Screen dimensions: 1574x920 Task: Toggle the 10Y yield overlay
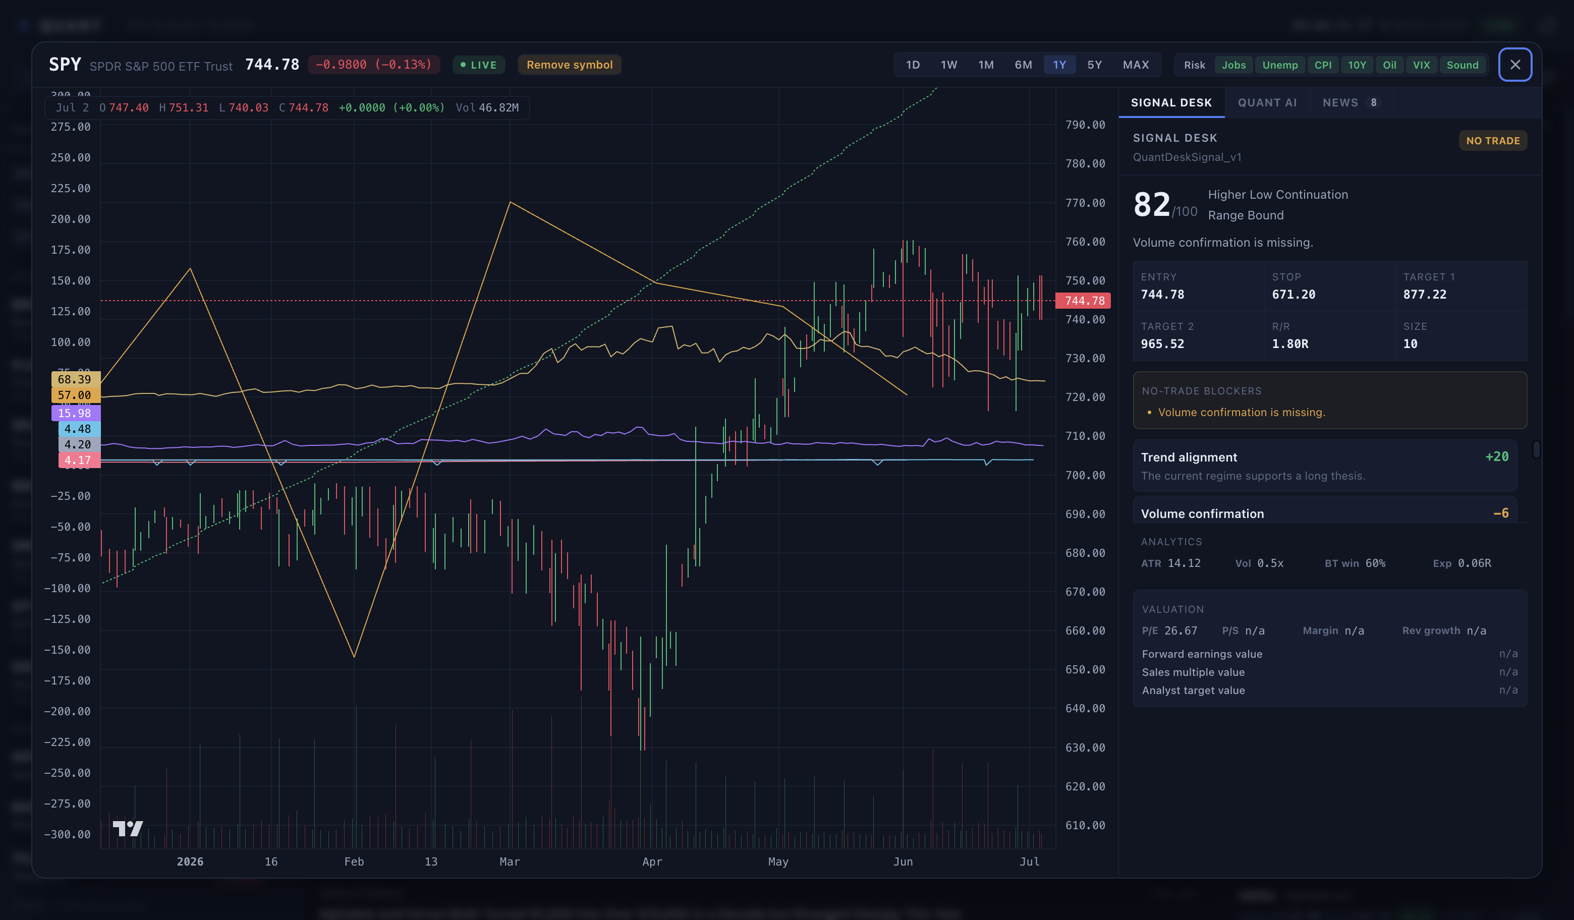click(x=1357, y=65)
